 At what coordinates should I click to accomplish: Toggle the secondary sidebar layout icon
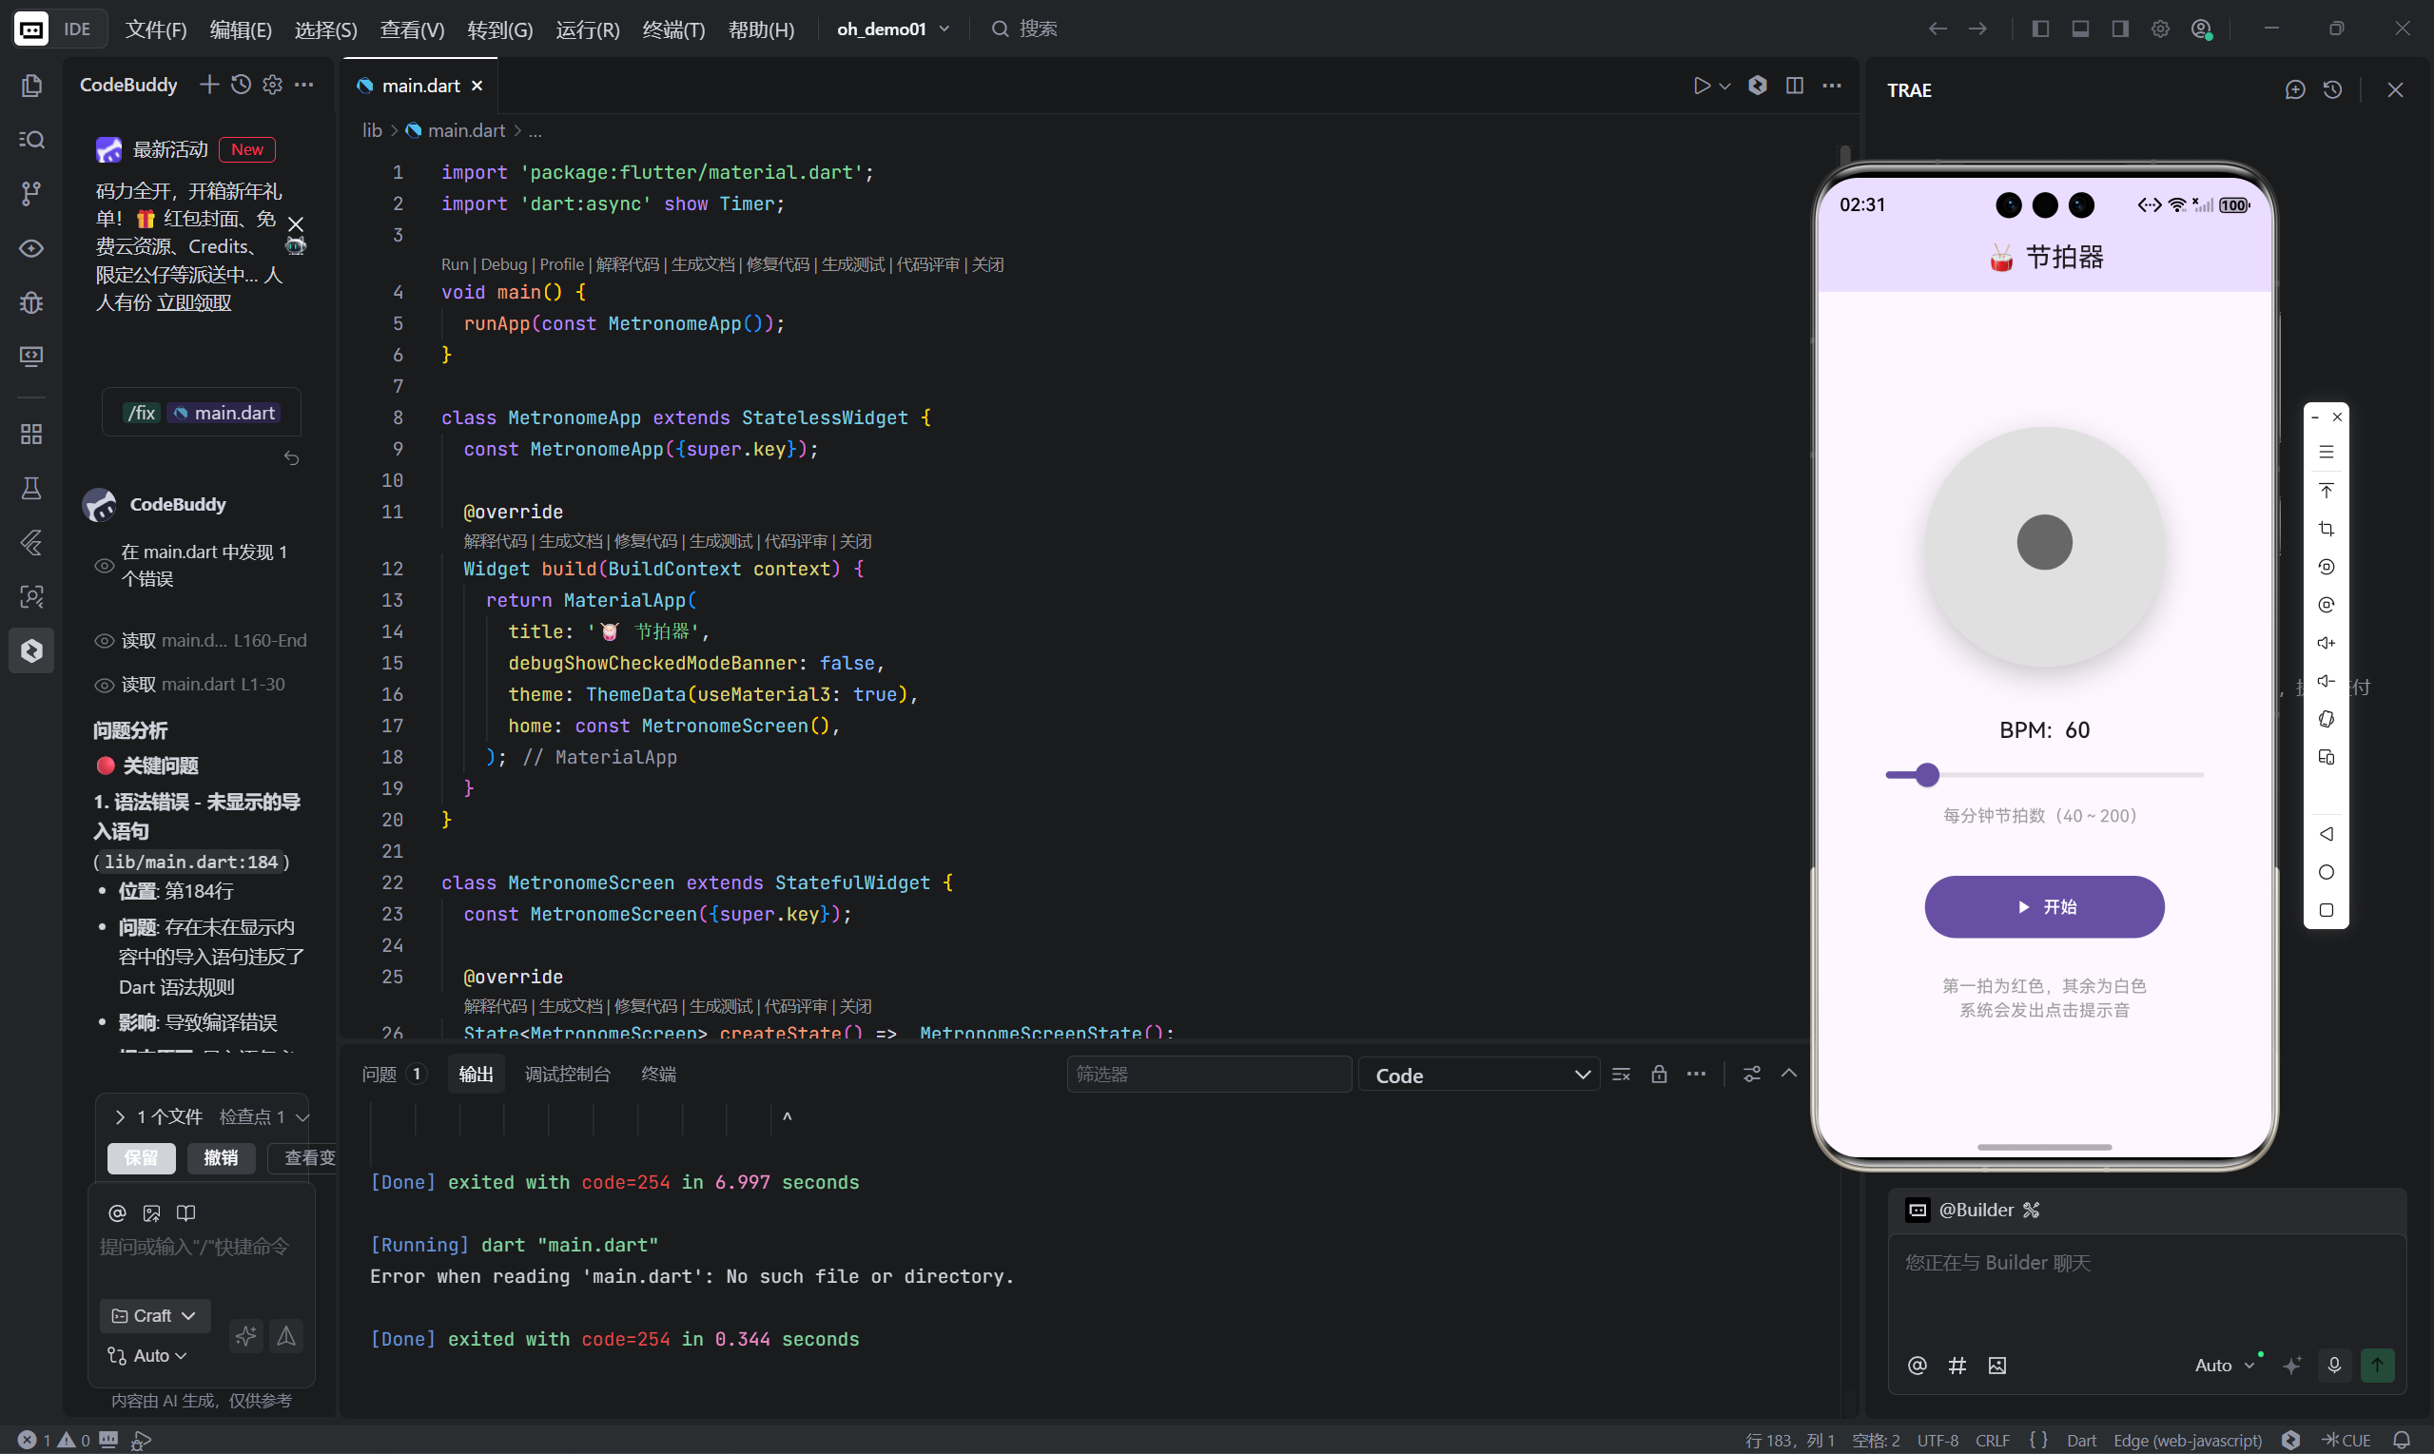tap(2119, 29)
